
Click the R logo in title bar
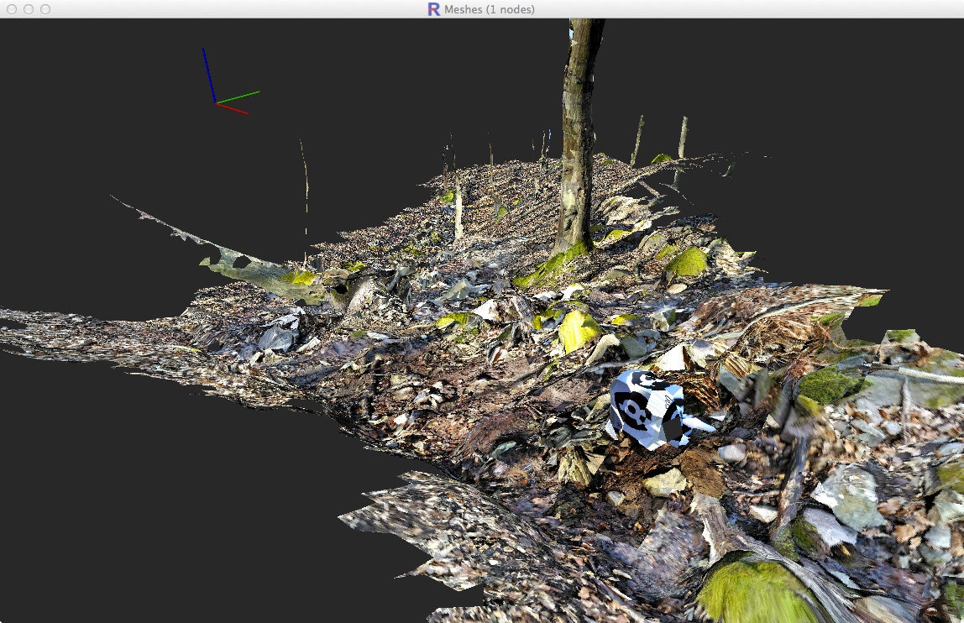pyautogui.click(x=433, y=9)
